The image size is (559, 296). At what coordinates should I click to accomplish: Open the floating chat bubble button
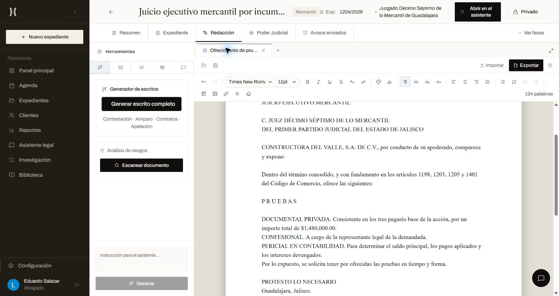pos(541,278)
